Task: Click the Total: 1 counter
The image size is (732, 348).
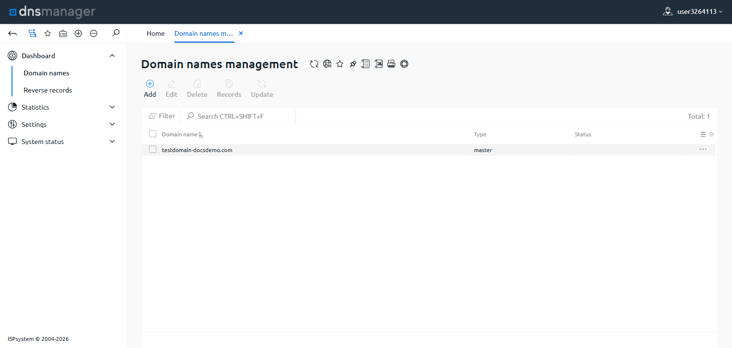Action: pyautogui.click(x=699, y=116)
